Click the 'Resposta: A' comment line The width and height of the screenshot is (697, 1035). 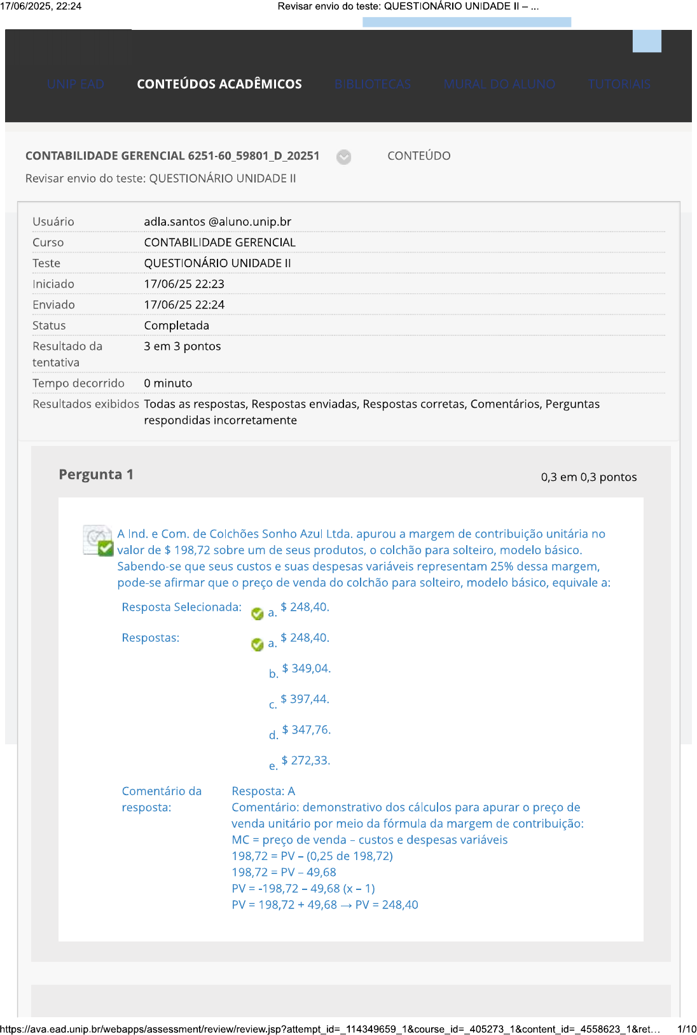pos(263,791)
